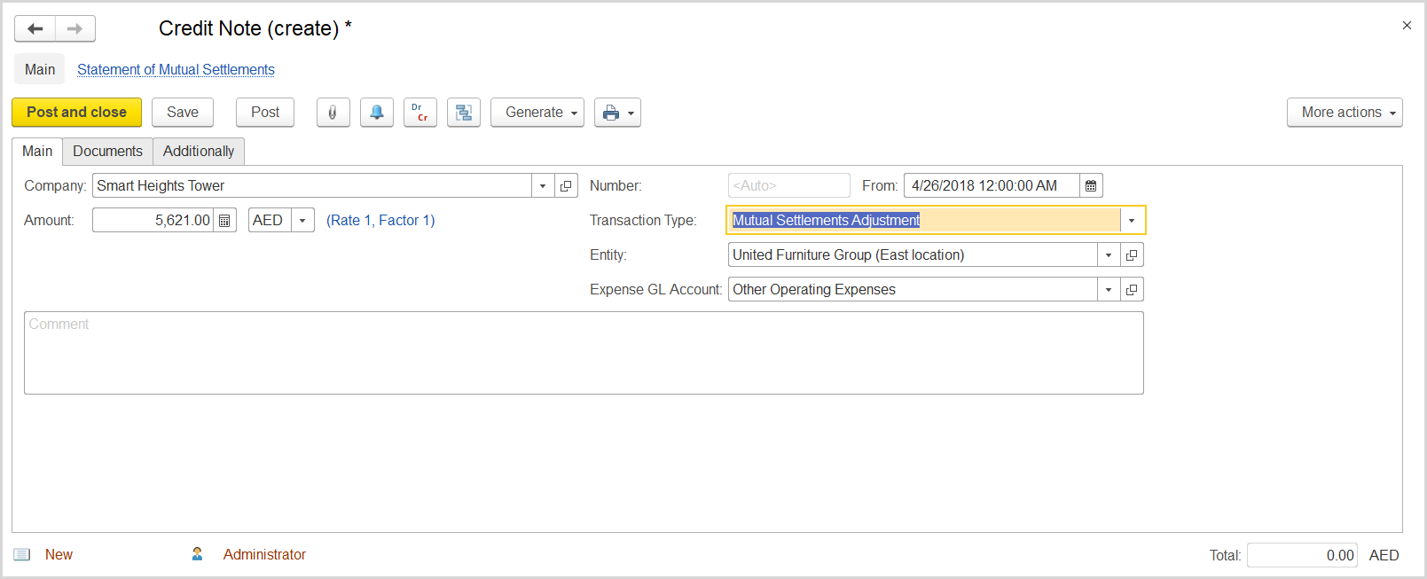
Task: Close the Credit Note form
Action: click(x=1407, y=26)
